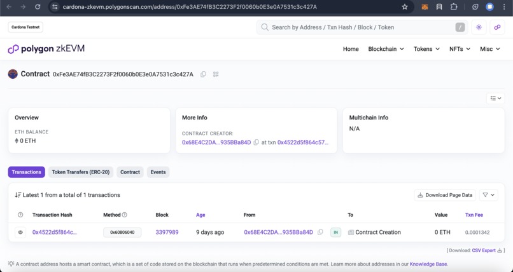Click the slash shortcut key icon
This screenshot has width=513, height=272.
pyautogui.click(x=460, y=27)
